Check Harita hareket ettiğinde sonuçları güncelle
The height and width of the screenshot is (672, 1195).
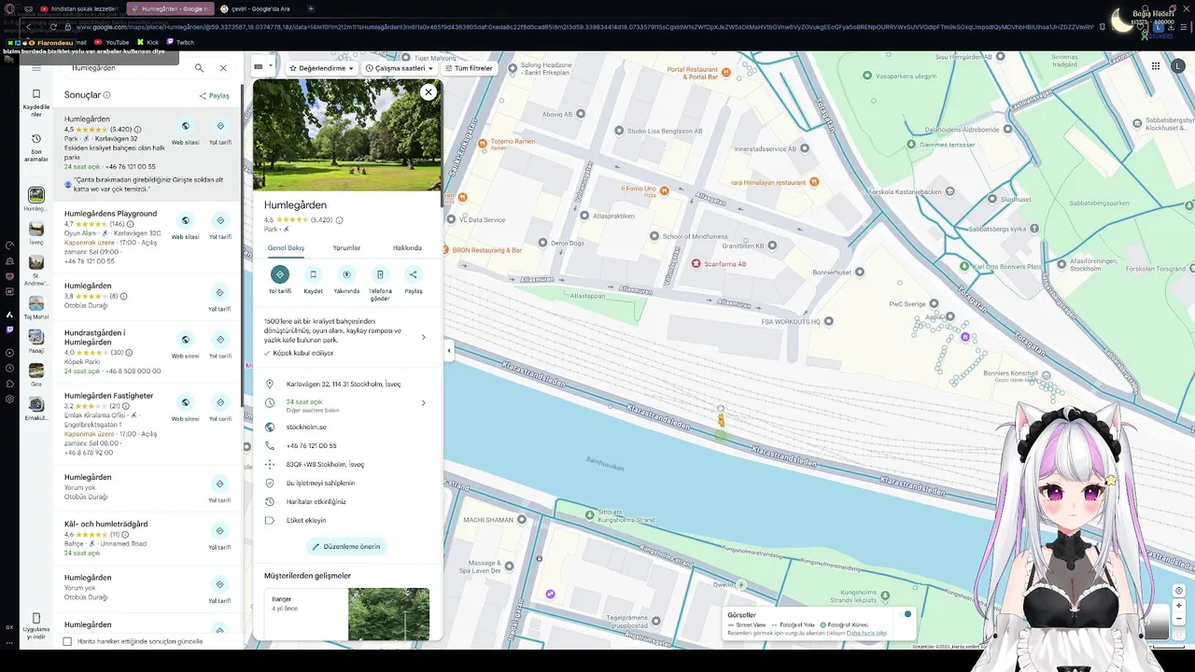pyautogui.click(x=67, y=641)
